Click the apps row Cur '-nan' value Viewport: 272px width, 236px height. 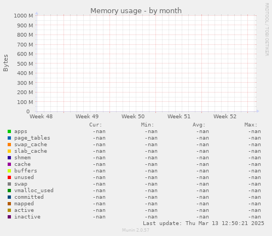pyautogui.click(x=99, y=131)
